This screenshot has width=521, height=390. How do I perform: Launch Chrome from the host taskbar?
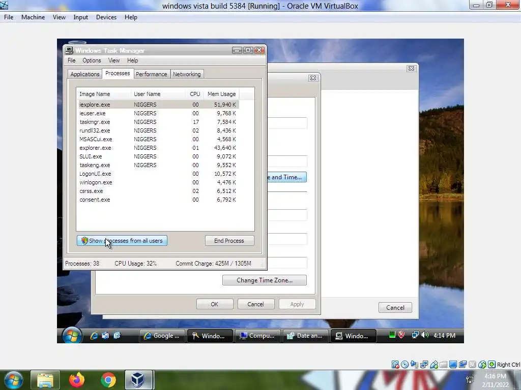108,380
